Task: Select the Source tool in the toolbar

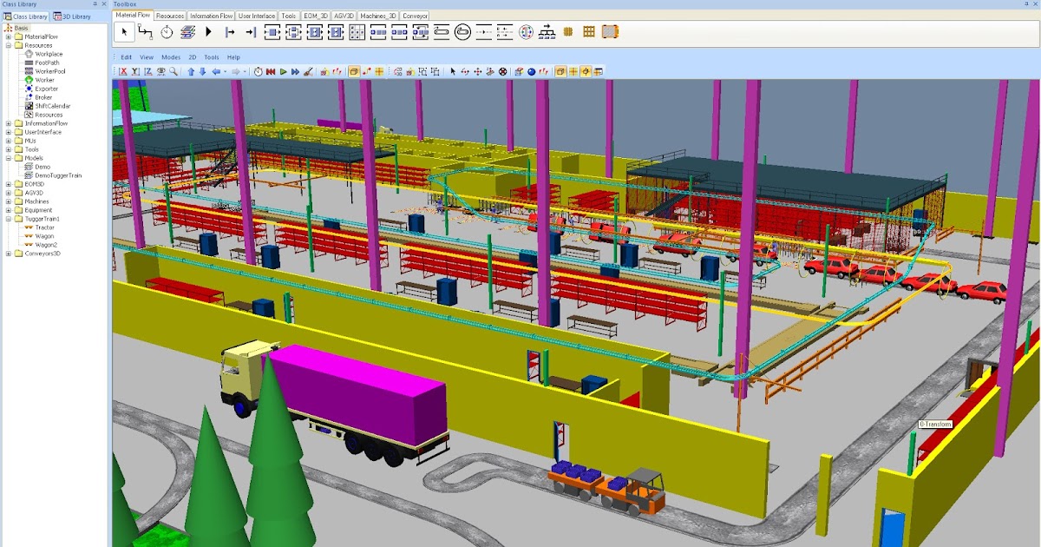Action: (228, 32)
